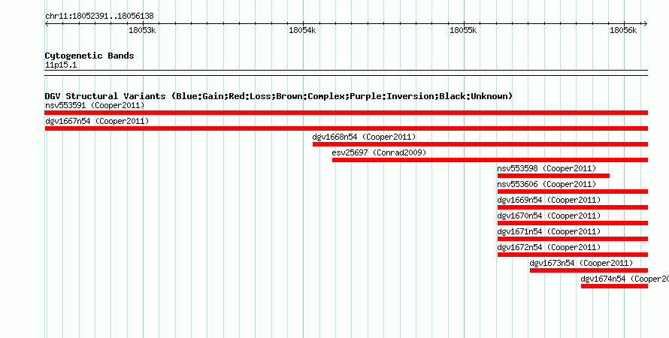The height and width of the screenshot is (338, 669).
Task: Click the dgv1668n54 red bar
Action: pos(480,144)
